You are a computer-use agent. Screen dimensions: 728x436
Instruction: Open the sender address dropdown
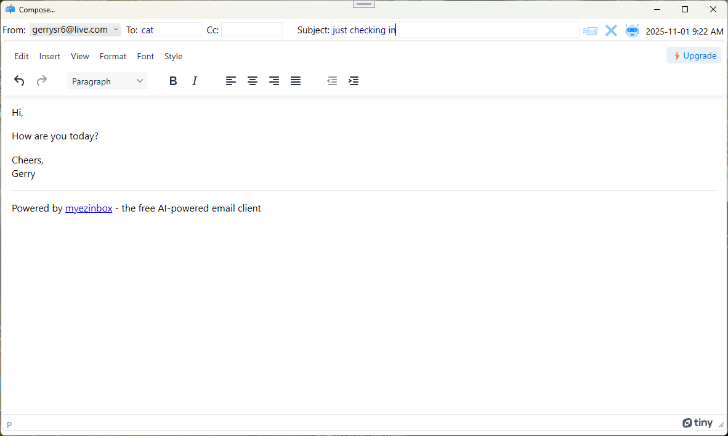point(75,30)
